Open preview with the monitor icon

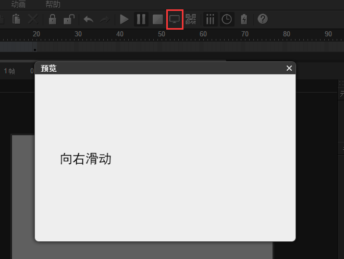coord(175,20)
